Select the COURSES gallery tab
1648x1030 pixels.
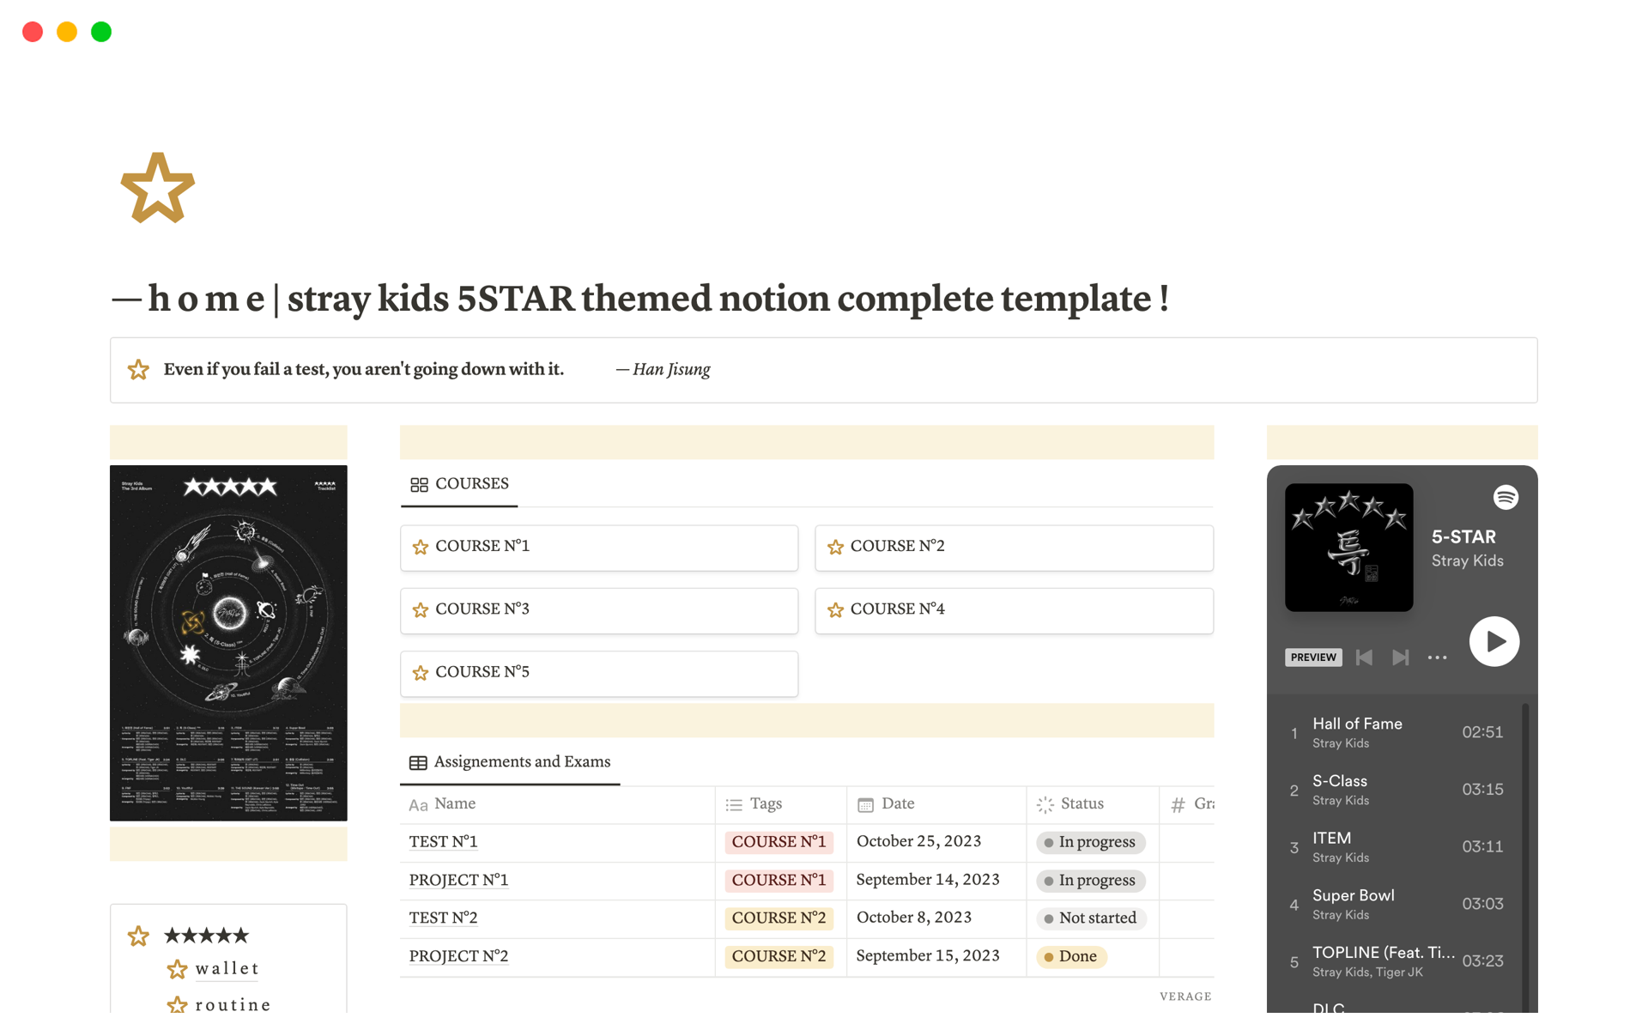[459, 484]
